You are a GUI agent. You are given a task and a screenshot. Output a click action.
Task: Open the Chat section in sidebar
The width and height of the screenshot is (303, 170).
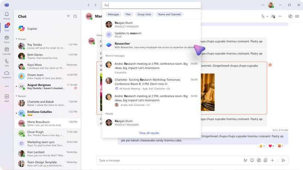pyautogui.click(x=7, y=27)
